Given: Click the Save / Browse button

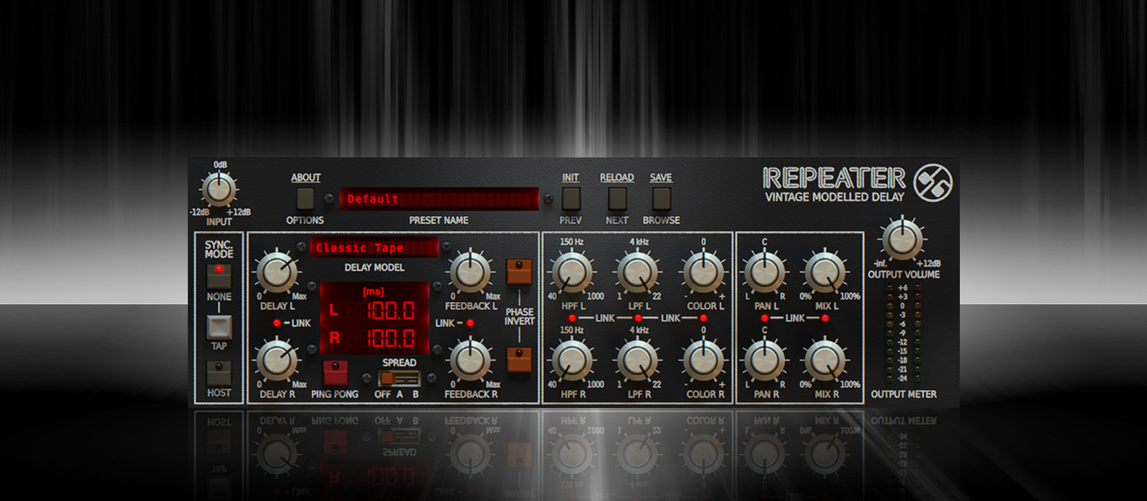Looking at the screenshot, I should click(661, 198).
